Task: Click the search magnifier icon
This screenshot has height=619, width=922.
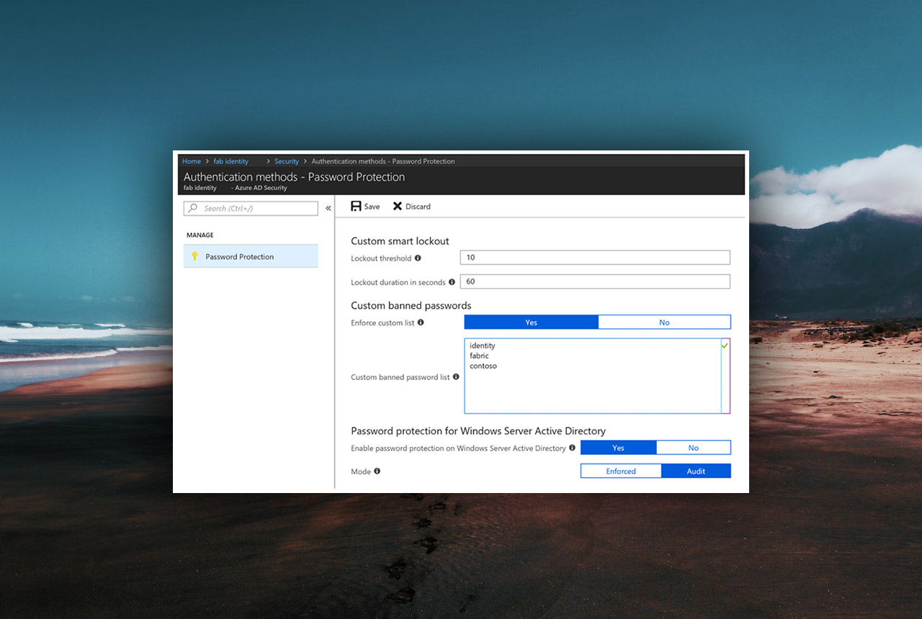Action: coord(193,208)
